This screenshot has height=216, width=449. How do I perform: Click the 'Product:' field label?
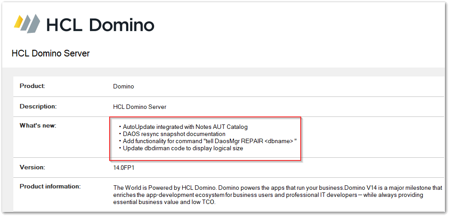(x=33, y=86)
